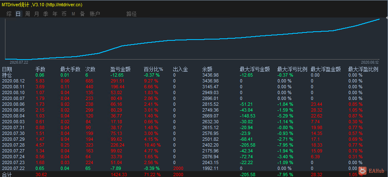Click the balance value 3145.47

(x=210, y=87)
